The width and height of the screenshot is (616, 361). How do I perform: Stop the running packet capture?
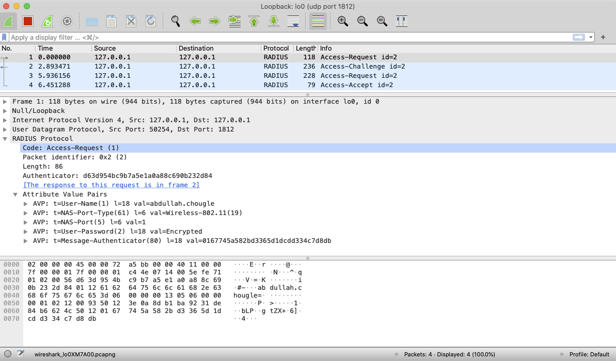[x=27, y=21]
